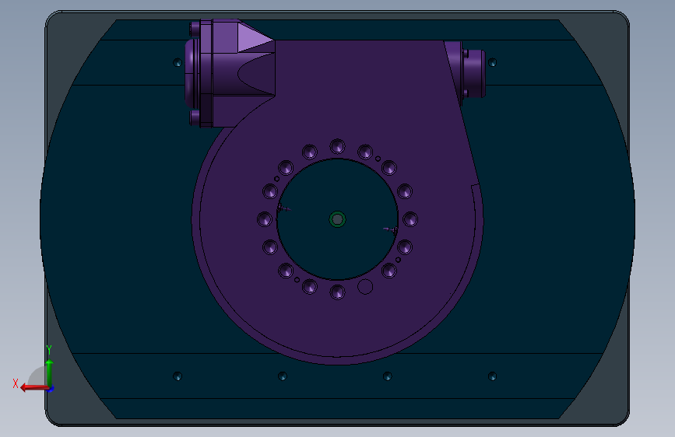Select the large purple circular housing face

pos(337,327)
